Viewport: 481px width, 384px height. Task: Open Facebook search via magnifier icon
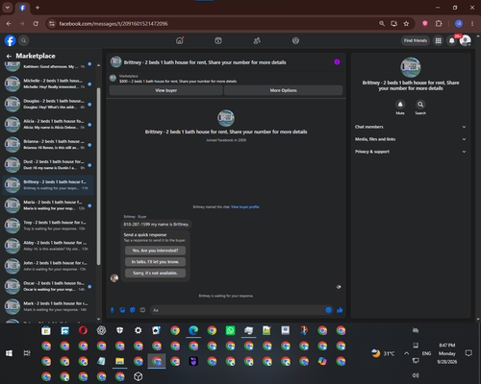[x=23, y=40]
